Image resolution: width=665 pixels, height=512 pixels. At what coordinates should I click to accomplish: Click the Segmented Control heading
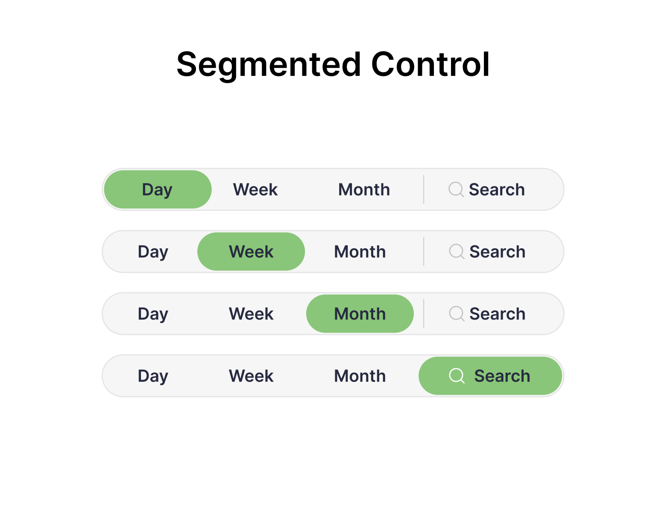(x=333, y=64)
